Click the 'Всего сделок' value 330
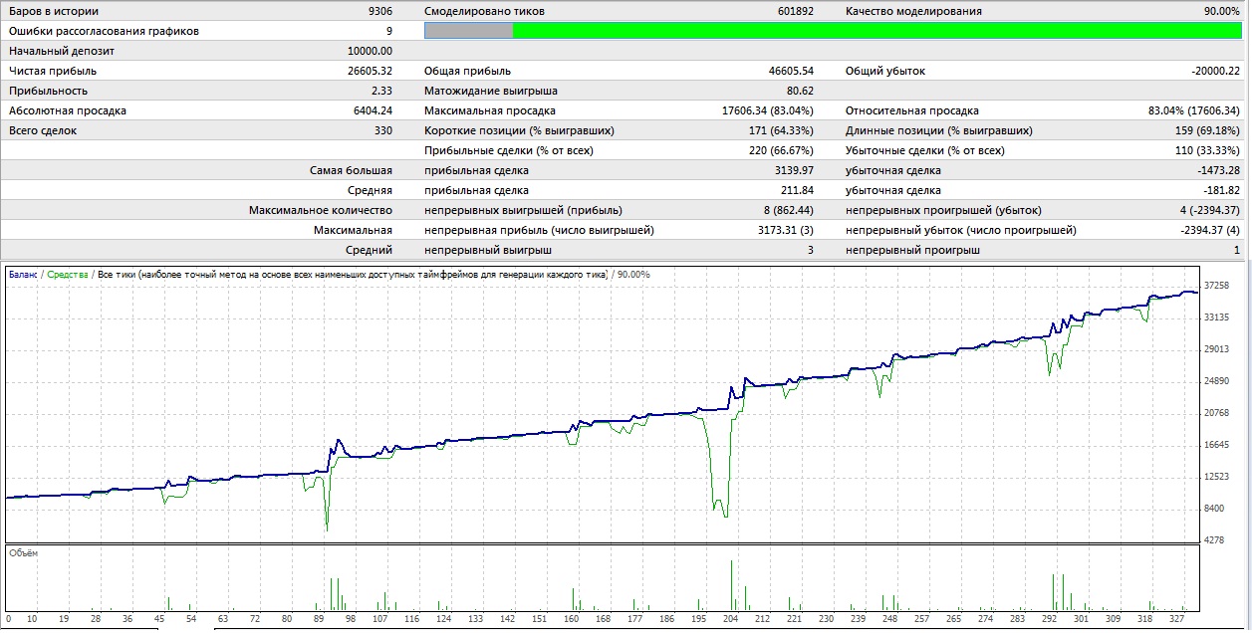The height and width of the screenshot is (633, 1252). tap(382, 130)
